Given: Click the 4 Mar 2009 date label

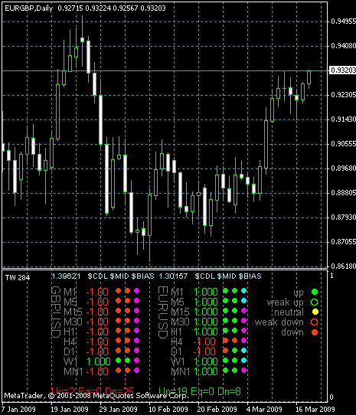Looking at the screenshot, I should [264, 409].
